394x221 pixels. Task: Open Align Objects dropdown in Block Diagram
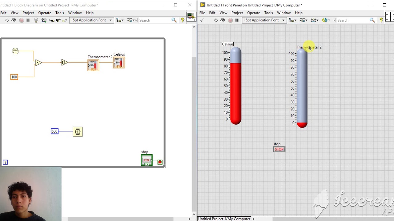tap(120, 20)
